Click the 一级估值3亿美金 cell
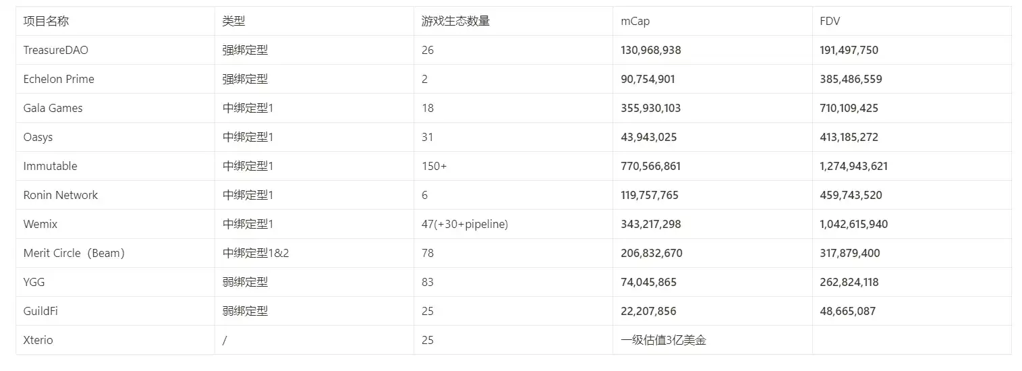Image resolution: width=1022 pixels, height=371 pixels. [x=663, y=340]
